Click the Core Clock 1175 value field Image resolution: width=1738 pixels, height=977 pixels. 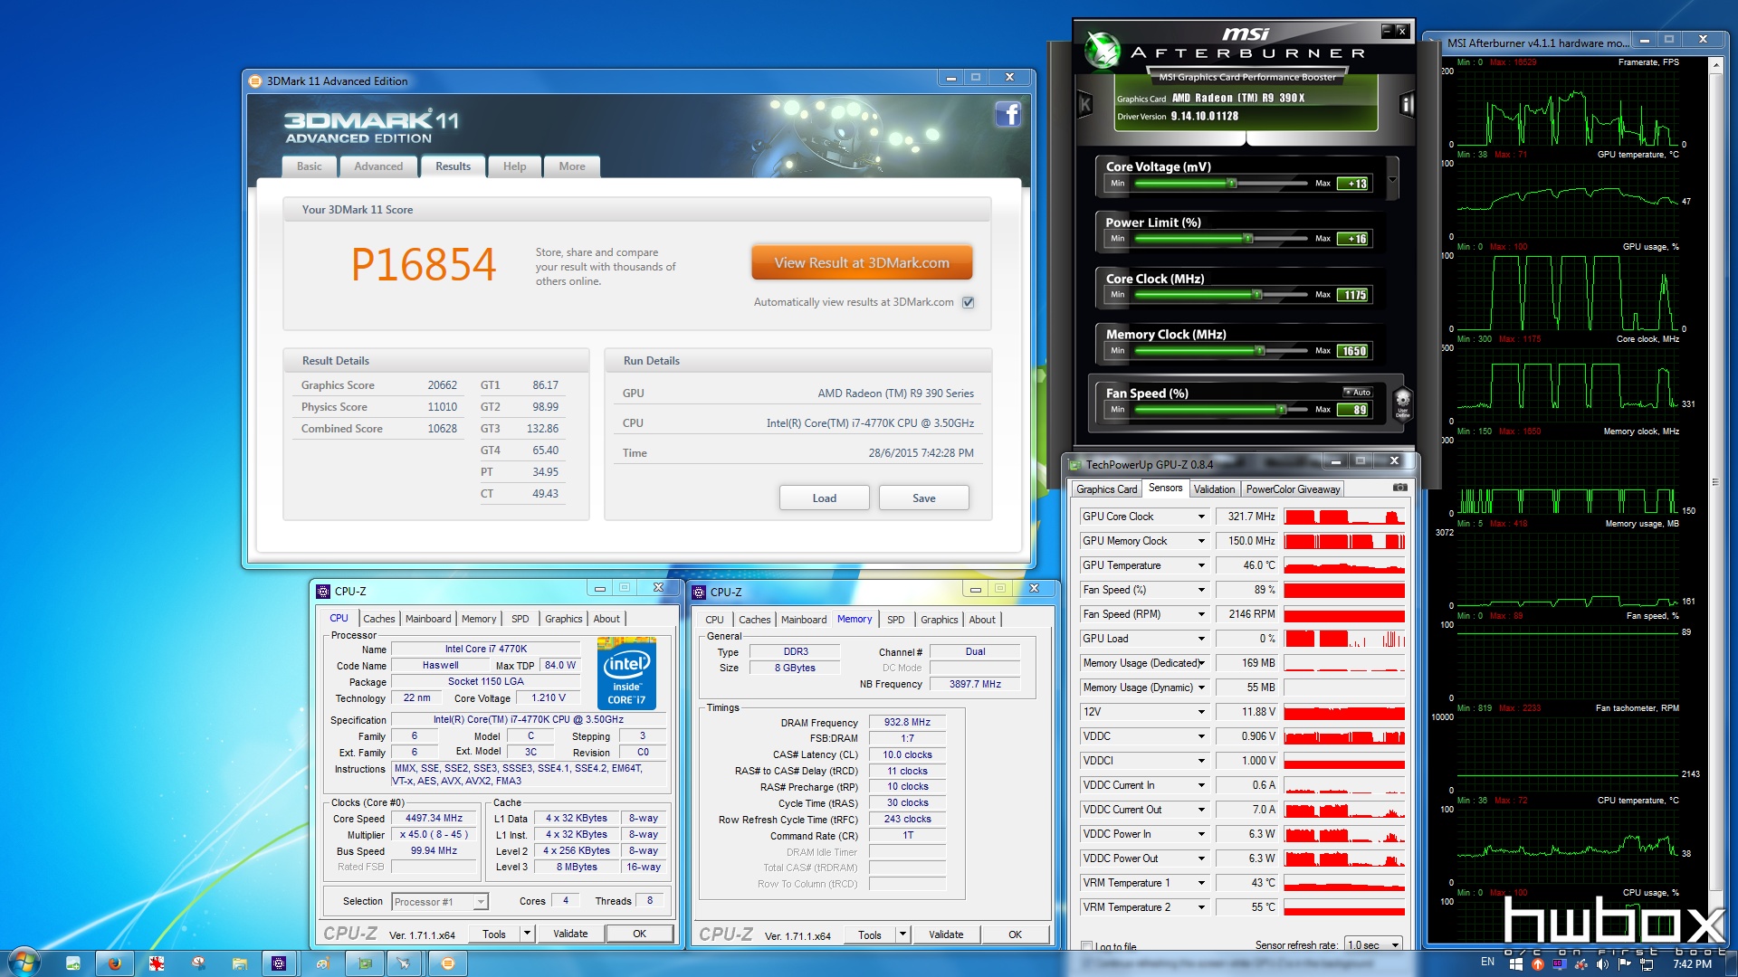1354,295
